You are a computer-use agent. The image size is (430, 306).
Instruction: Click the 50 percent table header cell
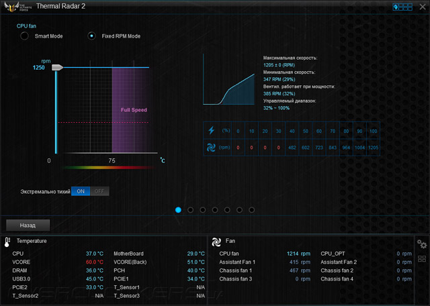[x=306, y=131]
